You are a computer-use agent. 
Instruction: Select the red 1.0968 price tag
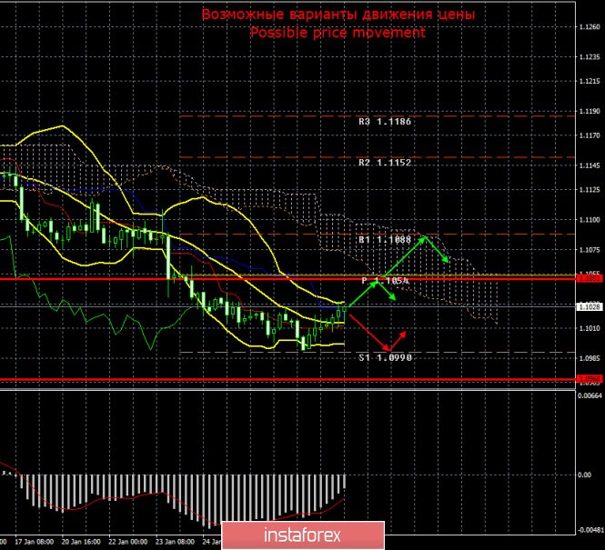point(590,379)
